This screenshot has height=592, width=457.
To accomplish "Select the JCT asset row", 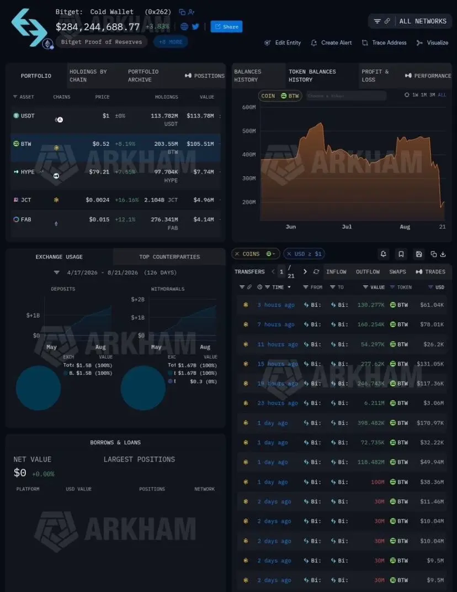I will pos(116,200).
